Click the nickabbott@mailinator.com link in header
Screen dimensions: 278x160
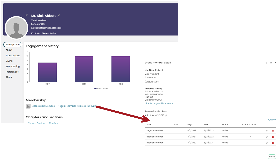(x=46, y=28)
